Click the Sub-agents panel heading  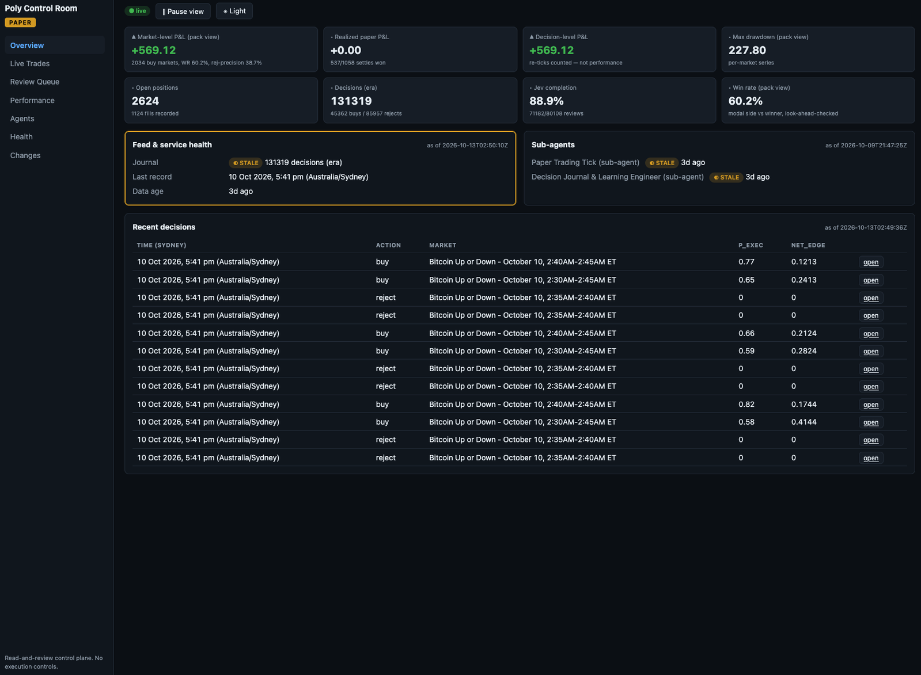(553, 145)
